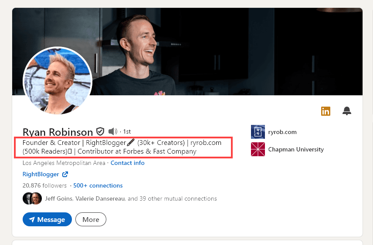Screen dimensions: 373x245
Task: Open the Contact info link
Action: (128, 163)
